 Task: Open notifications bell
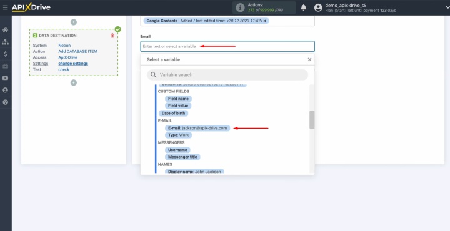coord(303,7)
